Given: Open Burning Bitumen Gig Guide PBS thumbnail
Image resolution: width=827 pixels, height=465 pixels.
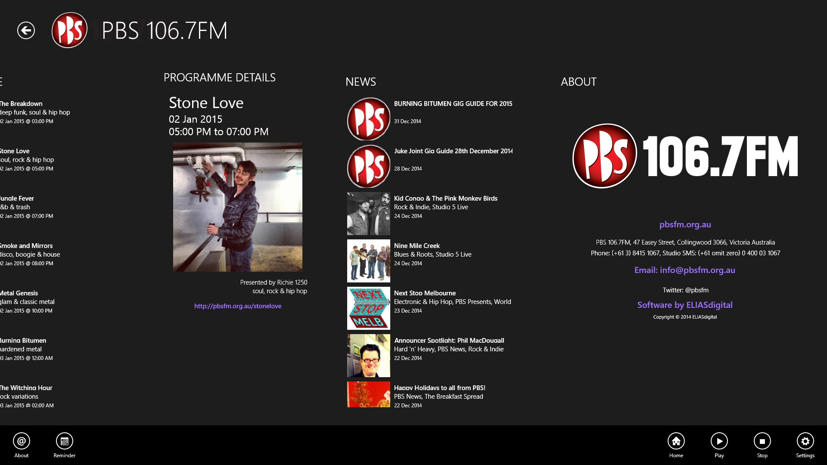Looking at the screenshot, I should pyautogui.click(x=369, y=119).
